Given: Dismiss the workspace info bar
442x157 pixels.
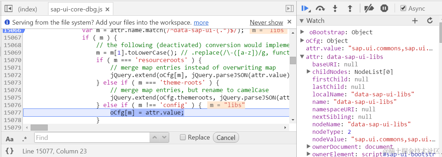Looking at the screenshot, I should (290, 22).
